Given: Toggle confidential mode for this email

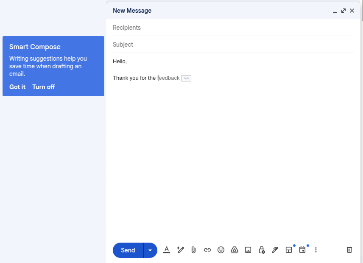Looking at the screenshot, I should pyautogui.click(x=262, y=250).
